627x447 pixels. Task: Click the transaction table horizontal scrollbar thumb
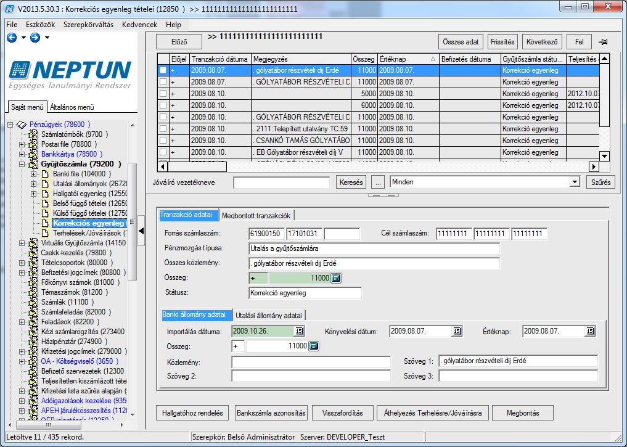[197, 166]
